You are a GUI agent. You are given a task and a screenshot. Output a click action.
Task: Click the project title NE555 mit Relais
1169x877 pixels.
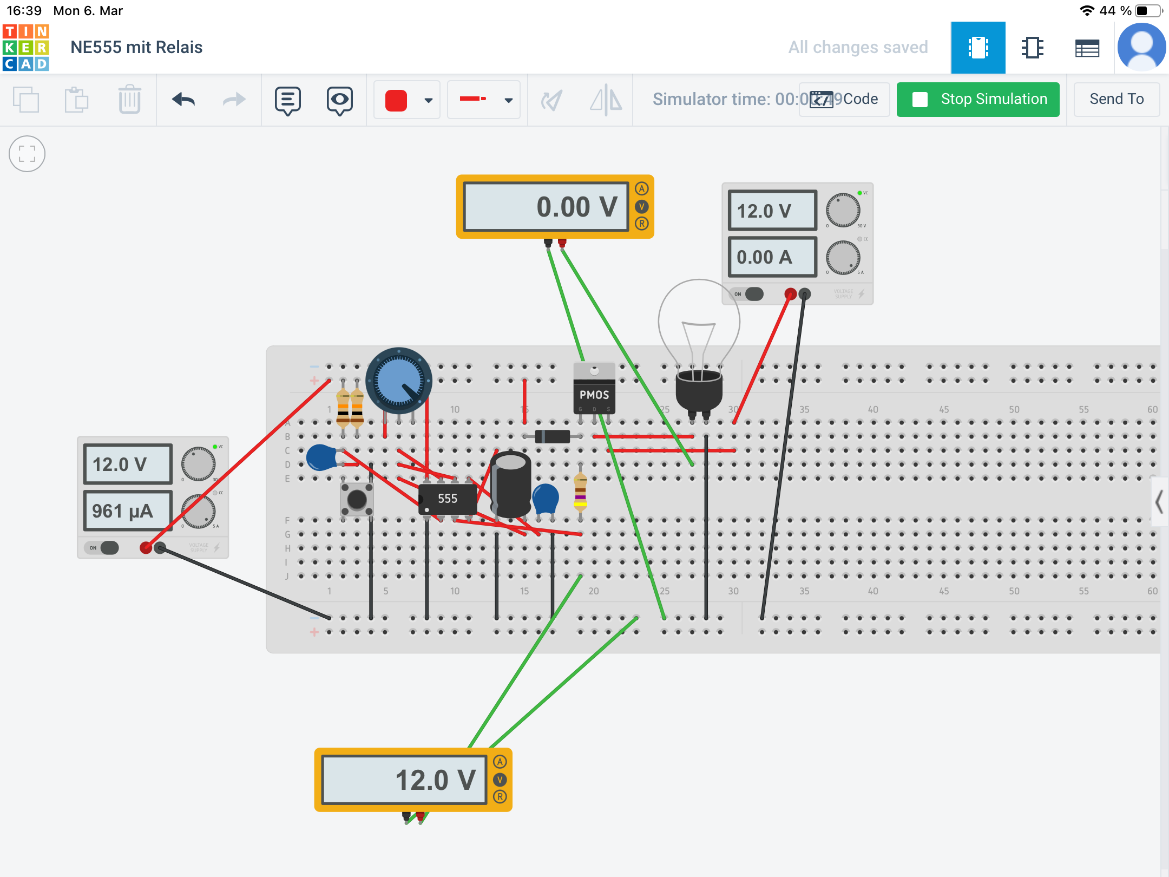coord(136,48)
